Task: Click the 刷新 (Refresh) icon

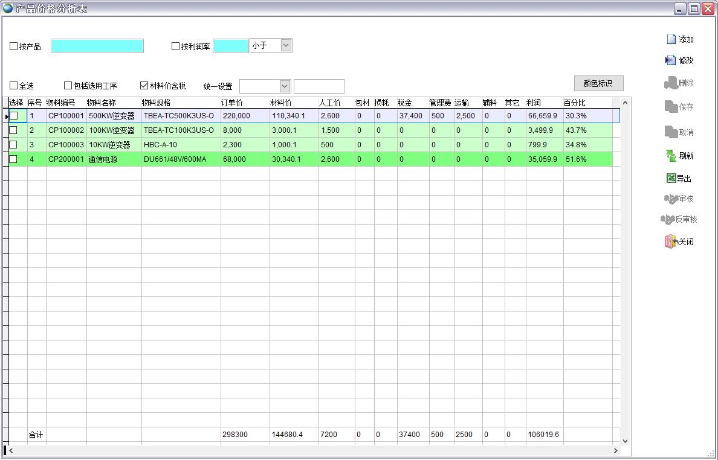Action: [x=671, y=156]
